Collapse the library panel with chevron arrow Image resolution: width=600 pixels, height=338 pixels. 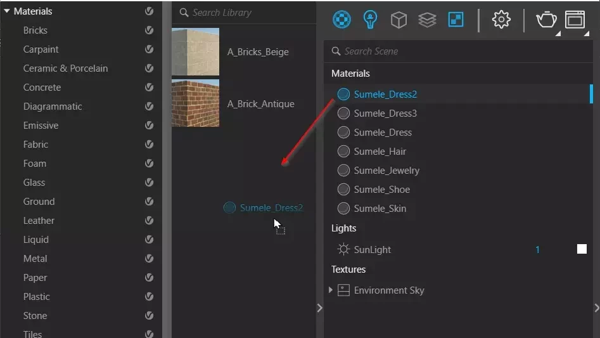pos(320,308)
